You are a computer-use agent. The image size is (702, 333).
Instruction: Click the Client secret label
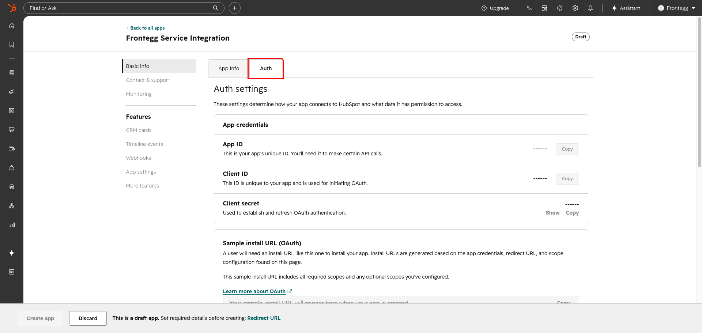tap(241, 204)
